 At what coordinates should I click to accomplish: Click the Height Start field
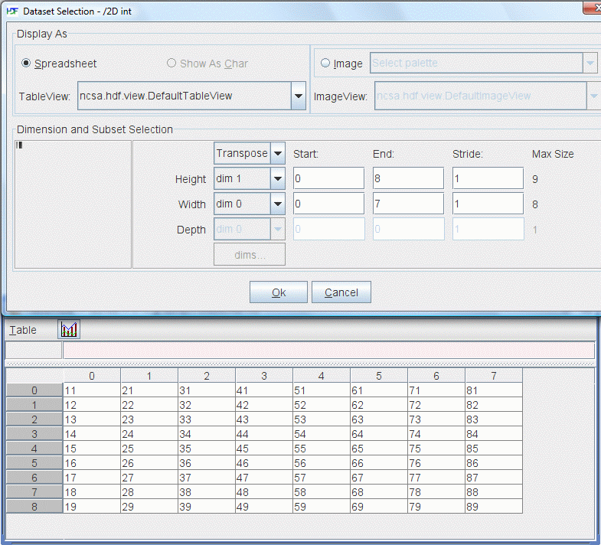click(329, 178)
